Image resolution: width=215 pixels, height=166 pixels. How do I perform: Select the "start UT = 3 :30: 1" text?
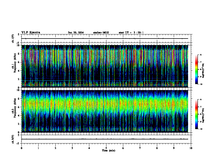(x=131, y=33)
